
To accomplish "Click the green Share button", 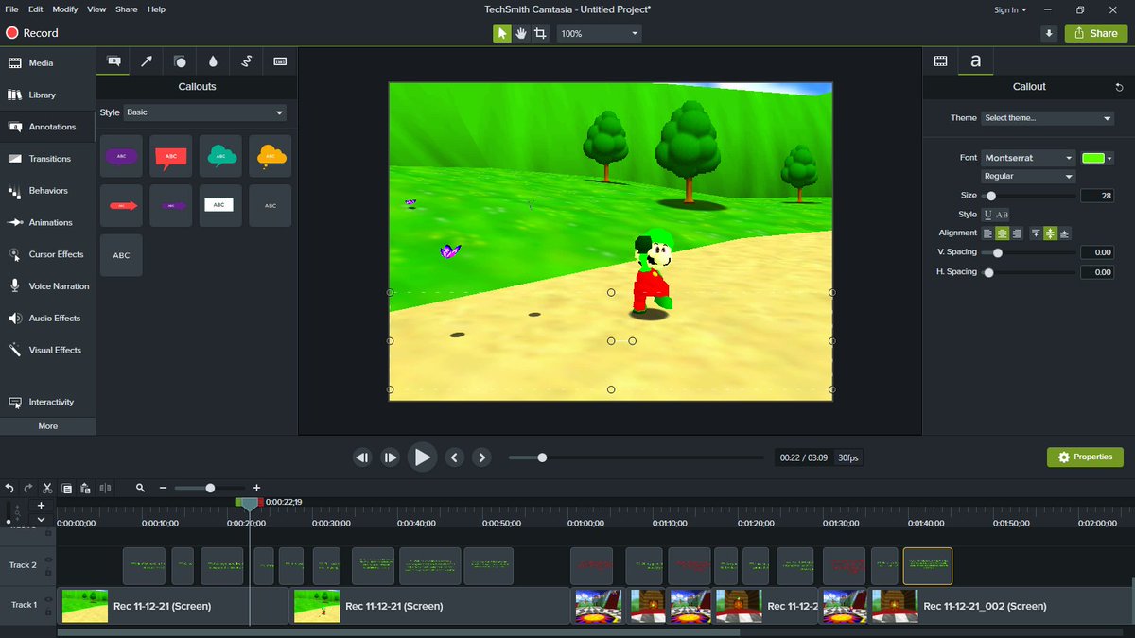I will [1095, 33].
